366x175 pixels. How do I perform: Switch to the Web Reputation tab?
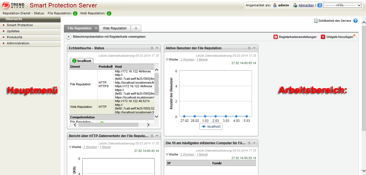coord(115,28)
